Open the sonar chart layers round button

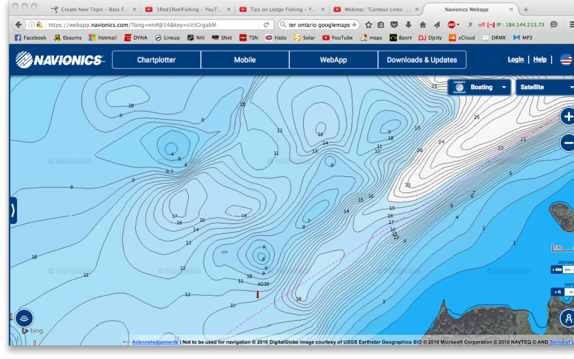[24, 318]
